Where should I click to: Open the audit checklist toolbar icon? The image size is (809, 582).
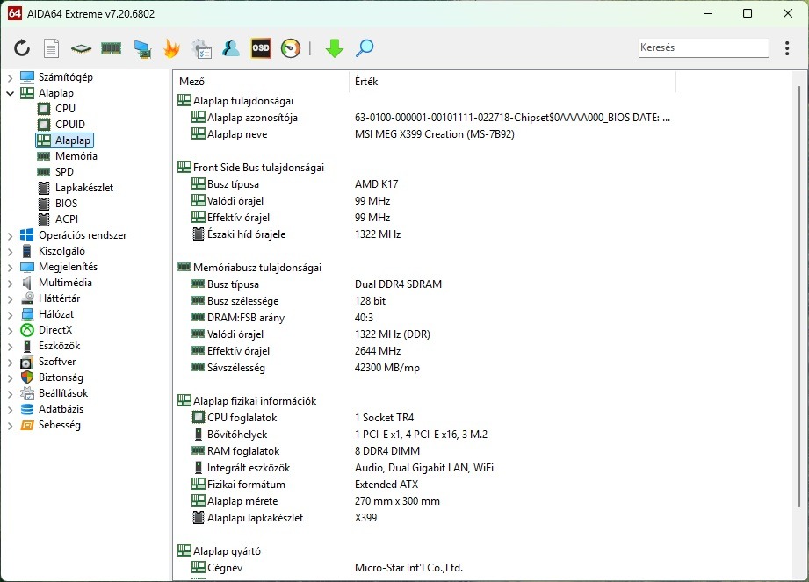[201, 48]
